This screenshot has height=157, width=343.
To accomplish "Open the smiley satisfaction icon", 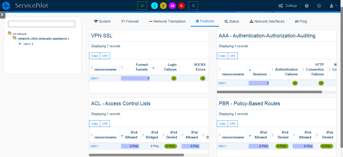I will point(319,6).
